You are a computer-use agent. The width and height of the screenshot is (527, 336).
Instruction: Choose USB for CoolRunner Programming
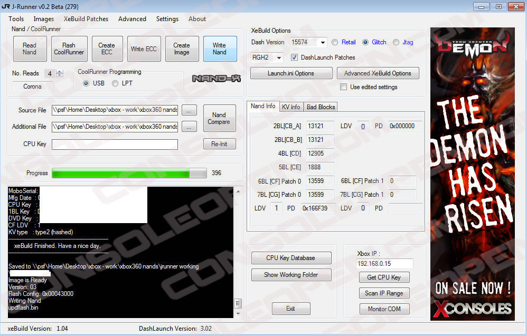[x=86, y=83]
